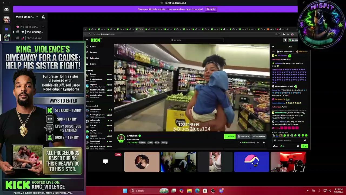Viewport: 346px width, 195px height.
Task: Click the Windows taskbar Search box
Action: pos(149,191)
